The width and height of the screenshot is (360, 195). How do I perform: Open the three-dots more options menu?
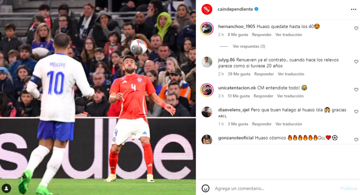[353, 9]
